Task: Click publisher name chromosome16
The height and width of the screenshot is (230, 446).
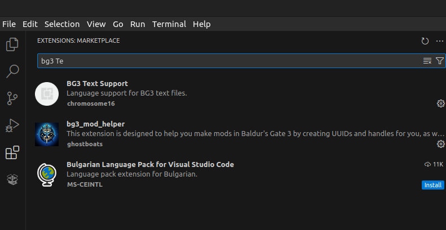Action: pyautogui.click(x=91, y=103)
